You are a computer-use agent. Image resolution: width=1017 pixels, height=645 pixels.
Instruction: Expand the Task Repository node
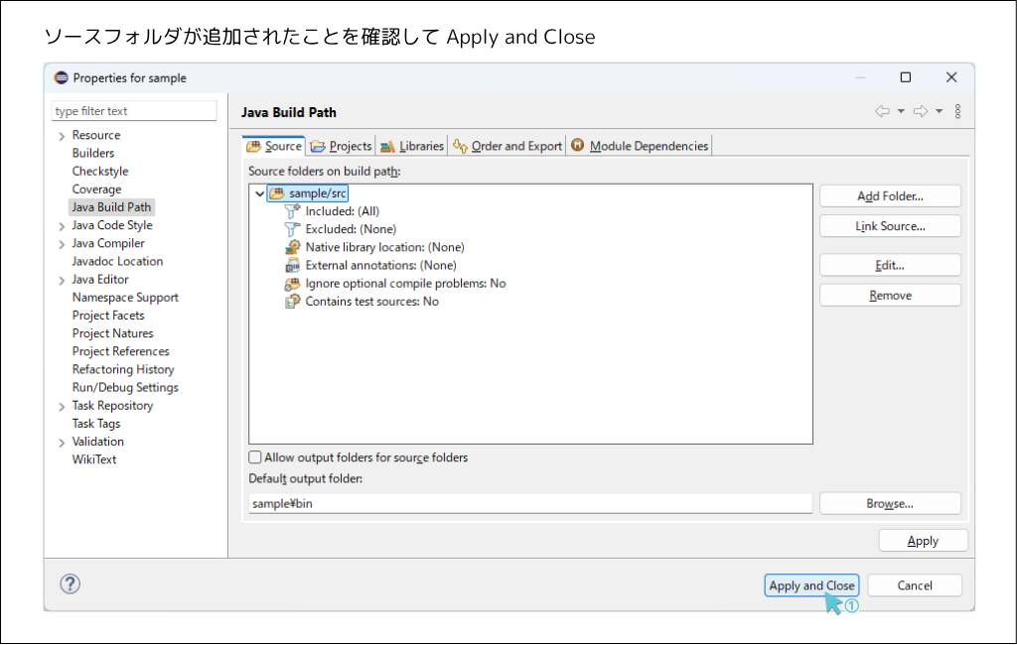[x=62, y=407]
